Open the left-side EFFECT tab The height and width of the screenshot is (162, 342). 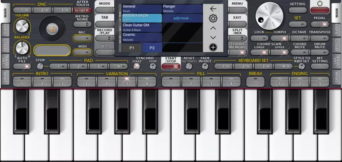coord(5,46)
